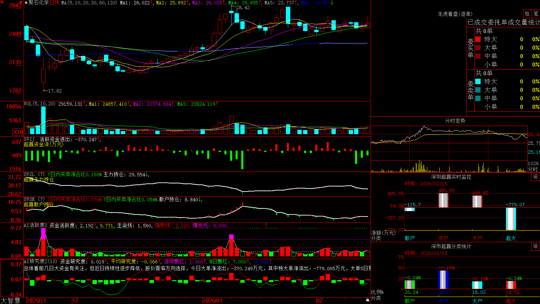Open AI活跃度2 indicator label
This screenshot has height=304, width=540.
click(36, 225)
